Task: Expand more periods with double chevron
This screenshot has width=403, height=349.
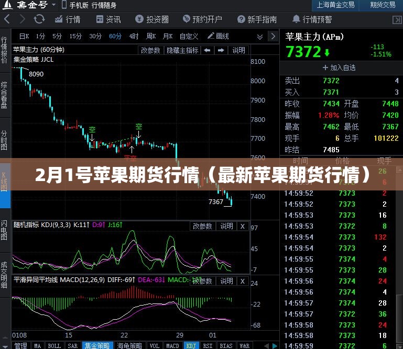Action: (260, 37)
